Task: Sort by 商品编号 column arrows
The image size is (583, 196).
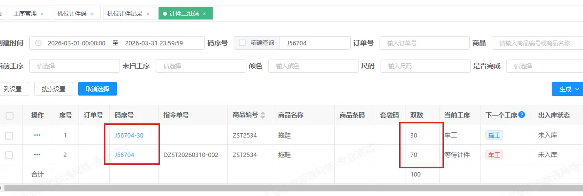Action: 263,116
